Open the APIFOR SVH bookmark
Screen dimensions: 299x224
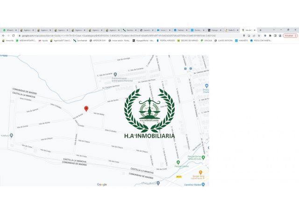point(98,41)
